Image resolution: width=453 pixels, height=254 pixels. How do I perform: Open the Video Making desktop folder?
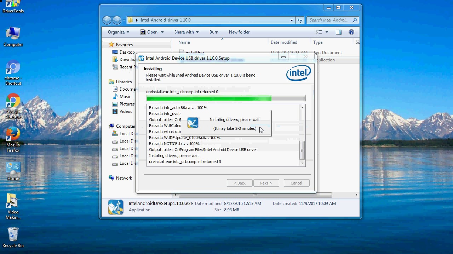[x=13, y=207]
